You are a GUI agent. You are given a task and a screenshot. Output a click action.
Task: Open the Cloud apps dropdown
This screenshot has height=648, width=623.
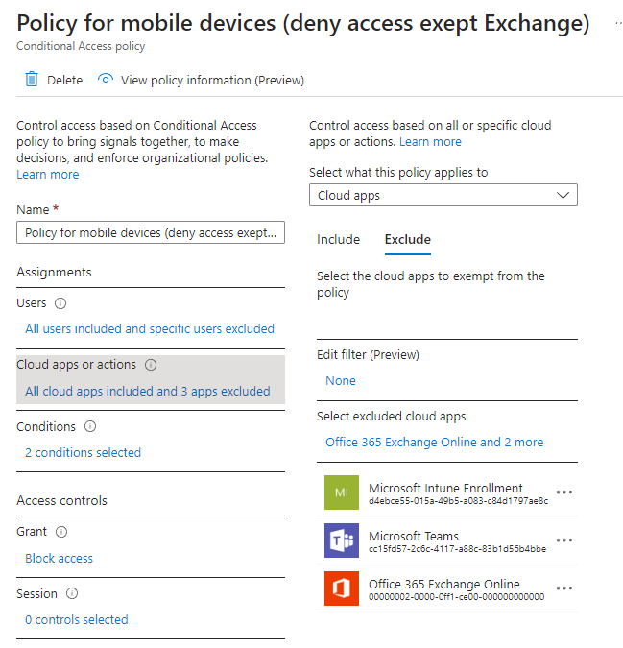[x=443, y=195]
